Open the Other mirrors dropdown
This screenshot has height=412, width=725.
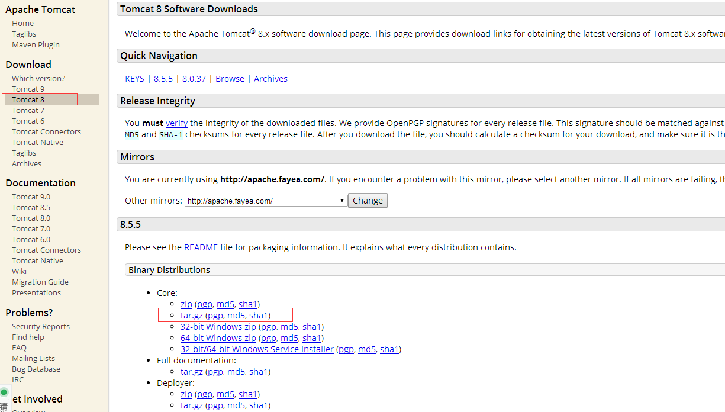[x=265, y=201]
